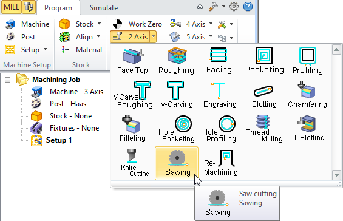This screenshot has width=343, height=221.
Task: Select Stock - None in tree
Action: 62,116
